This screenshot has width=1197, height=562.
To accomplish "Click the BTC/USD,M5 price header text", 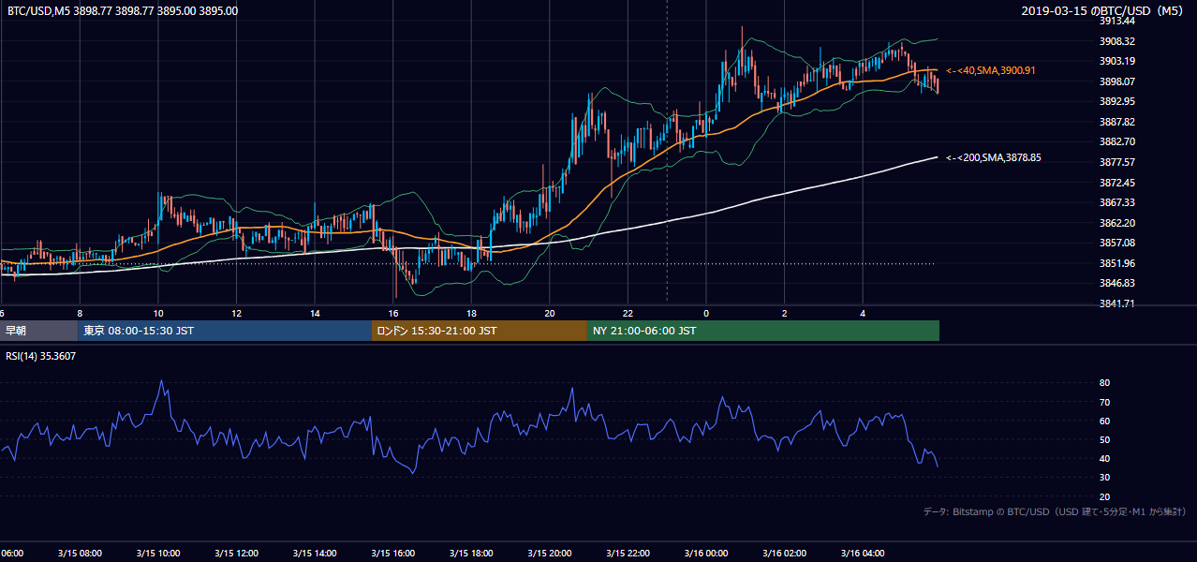I will coord(122,11).
